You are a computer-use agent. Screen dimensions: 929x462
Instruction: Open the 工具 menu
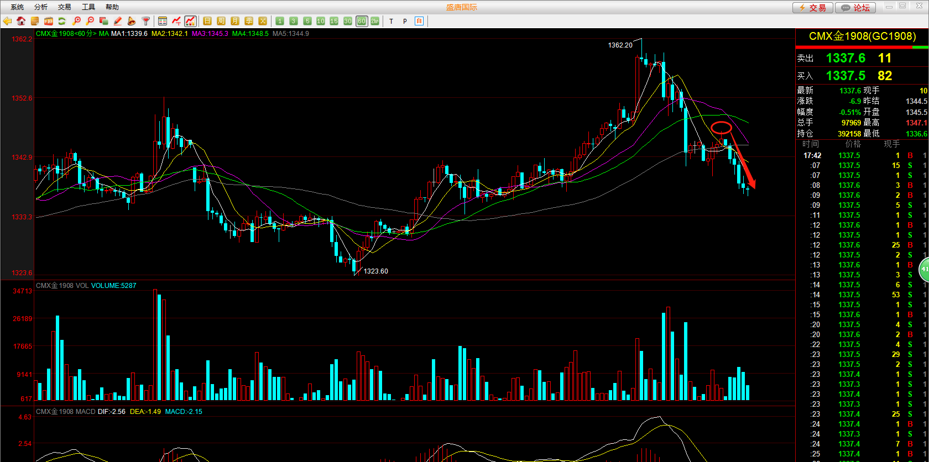click(88, 7)
